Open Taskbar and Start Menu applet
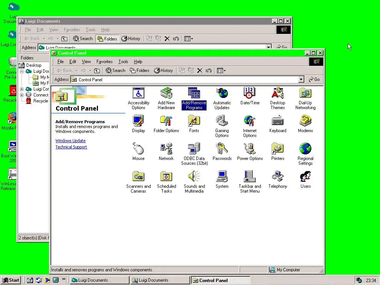 coord(250,182)
